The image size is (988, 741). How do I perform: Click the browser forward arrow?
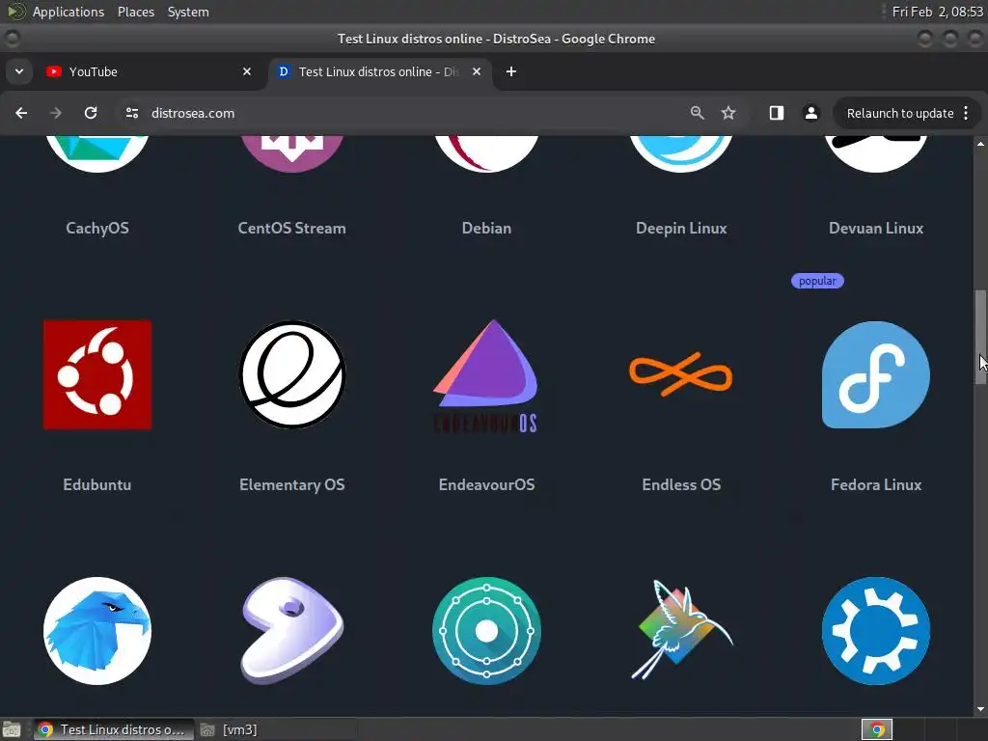(x=55, y=113)
